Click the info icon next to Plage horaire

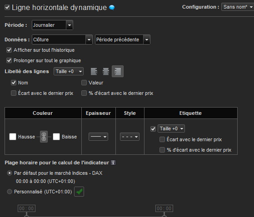[x=113, y=163]
